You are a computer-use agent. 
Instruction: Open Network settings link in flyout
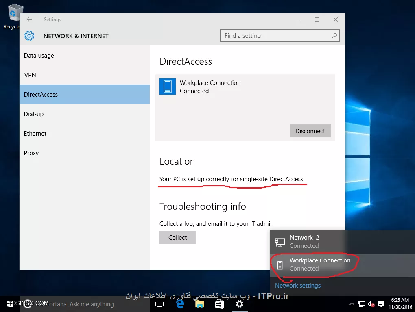click(298, 285)
